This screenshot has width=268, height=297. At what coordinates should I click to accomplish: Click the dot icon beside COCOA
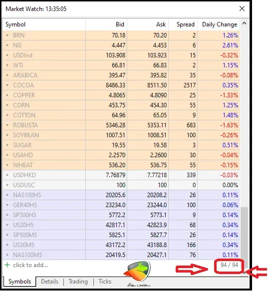(7, 85)
